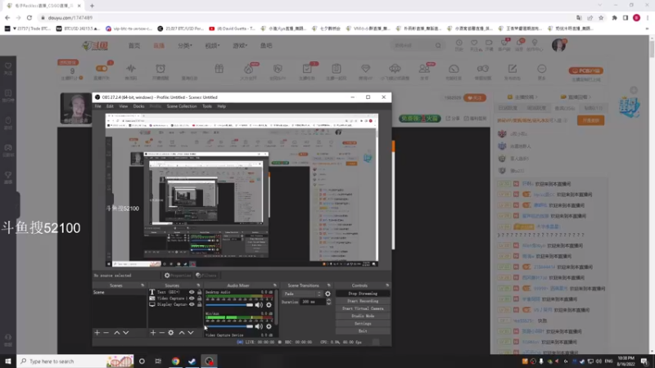Open Mic/Aux settings gear

click(x=269, y=326)
